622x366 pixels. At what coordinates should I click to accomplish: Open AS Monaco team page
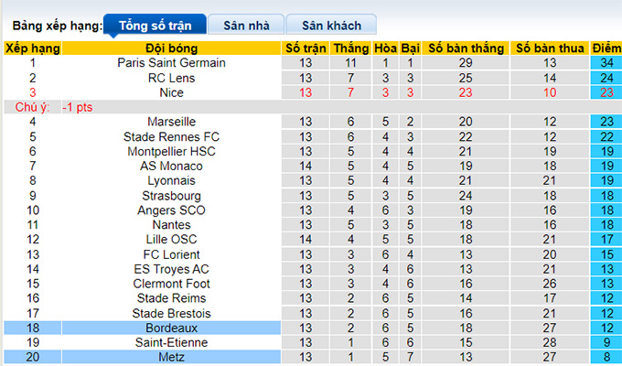171,166
